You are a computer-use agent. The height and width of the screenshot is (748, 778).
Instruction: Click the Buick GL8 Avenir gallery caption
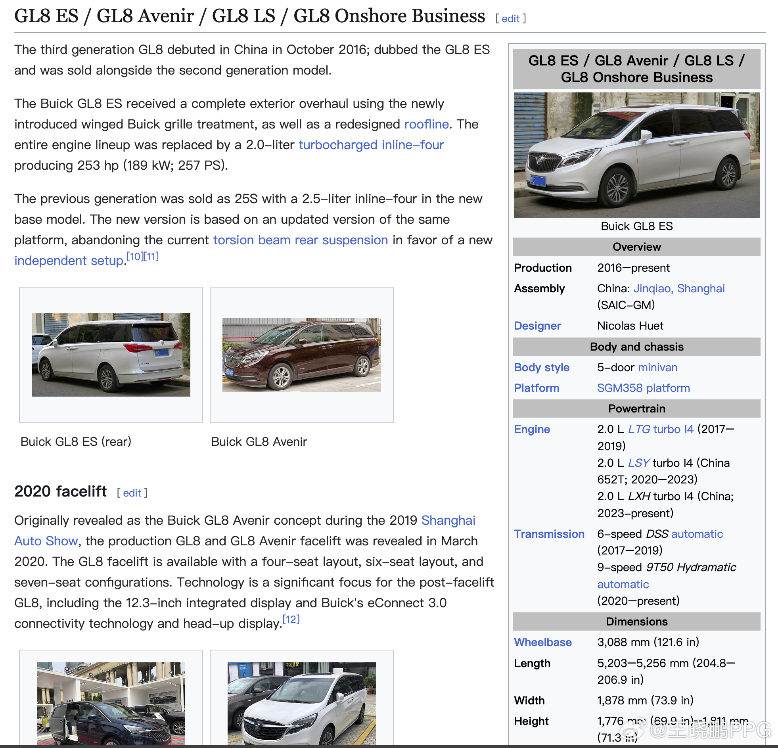(x=259, y=442)
